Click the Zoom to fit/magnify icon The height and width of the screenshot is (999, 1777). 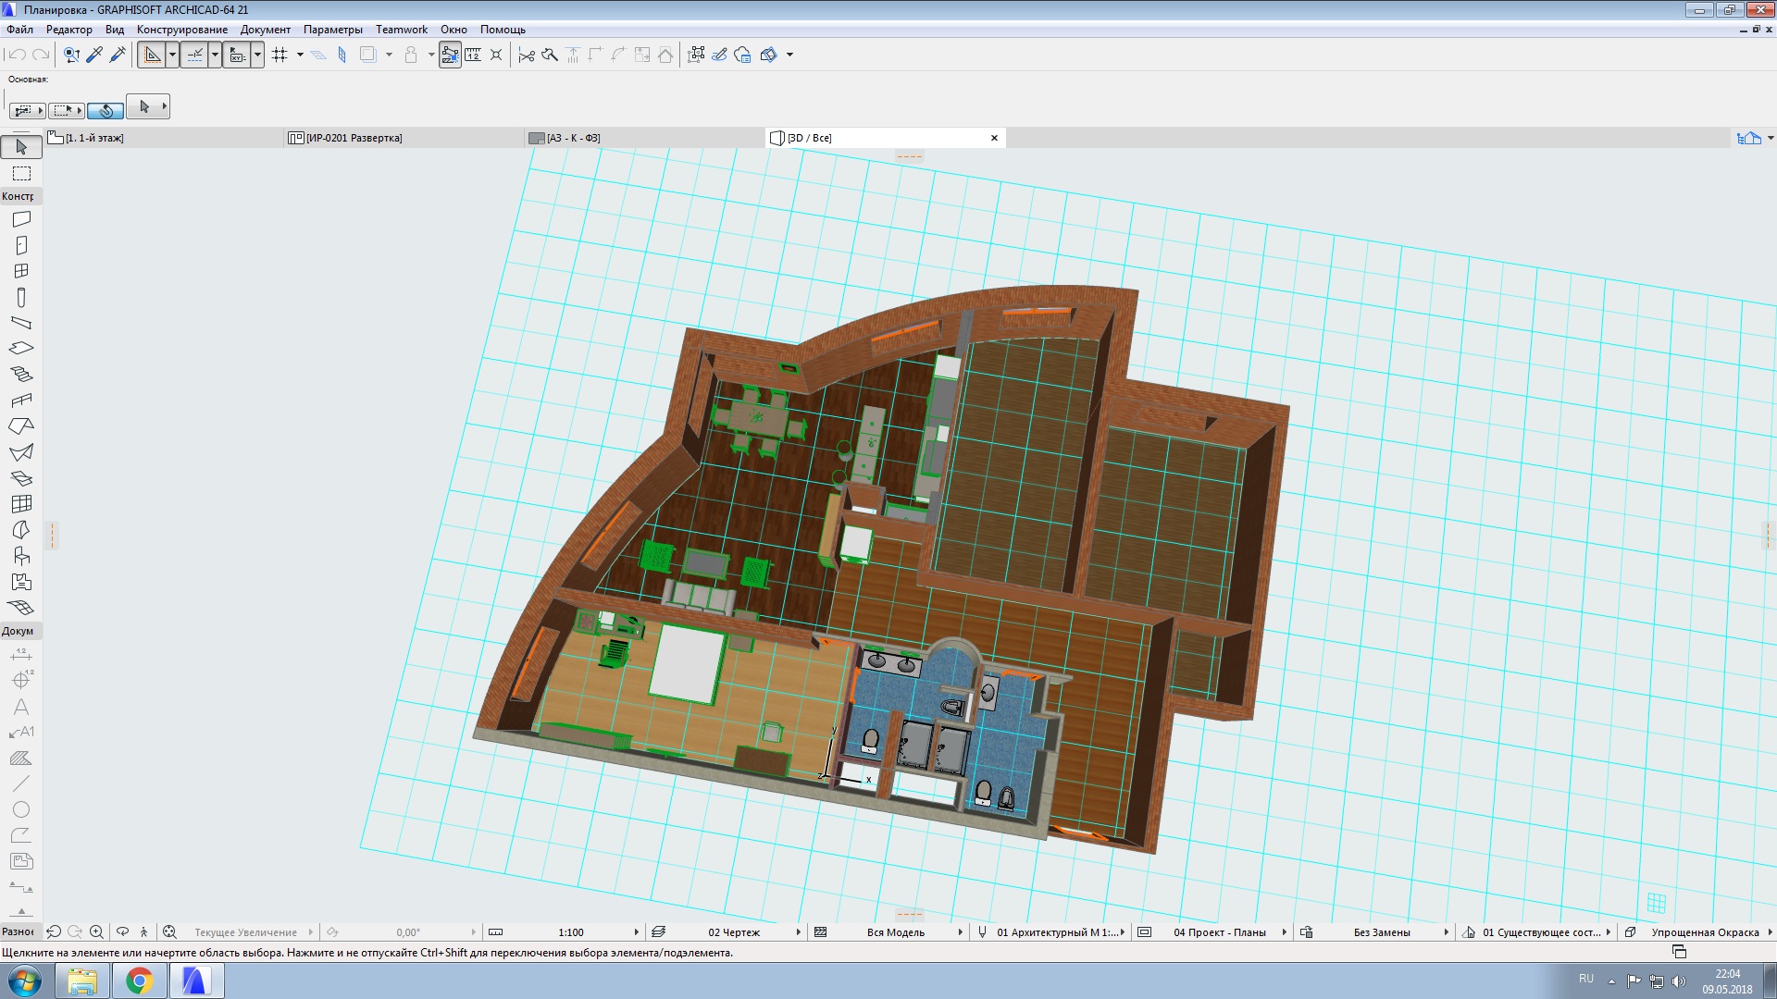(x=172, y=931)
